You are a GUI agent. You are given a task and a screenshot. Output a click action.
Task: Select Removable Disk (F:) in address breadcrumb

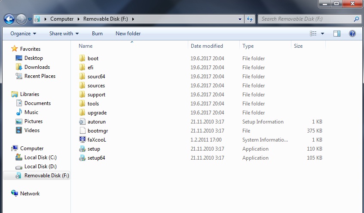pos(106,19)
